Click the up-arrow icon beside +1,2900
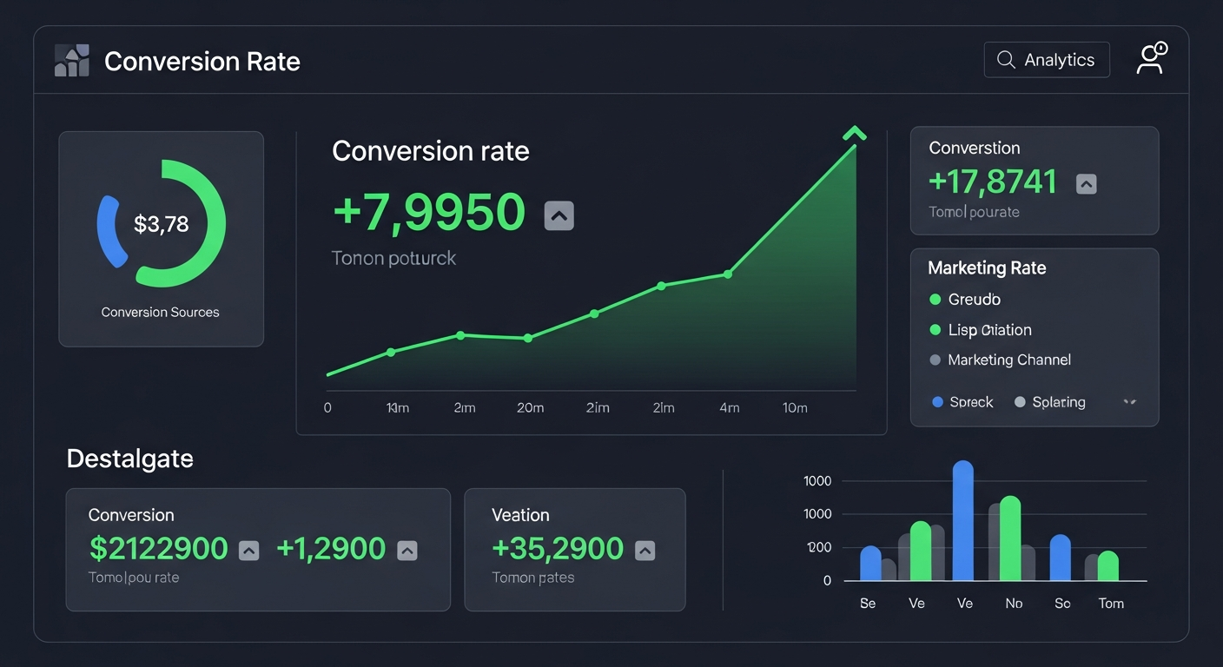Image resolution: width=1223 pixels, height=667 pixels. coord(407,549)
